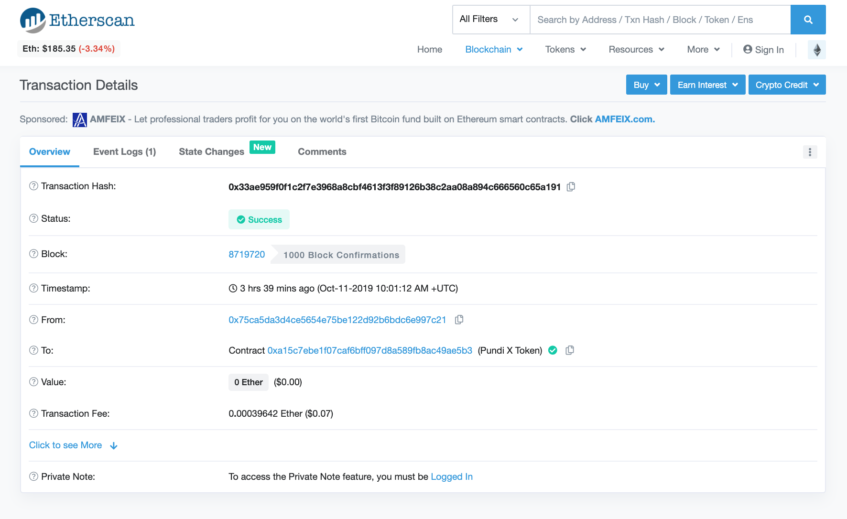This screenshot has height=519, width=847.
Task: Switch to the Comments tab
Action: (x=322, y=151)
